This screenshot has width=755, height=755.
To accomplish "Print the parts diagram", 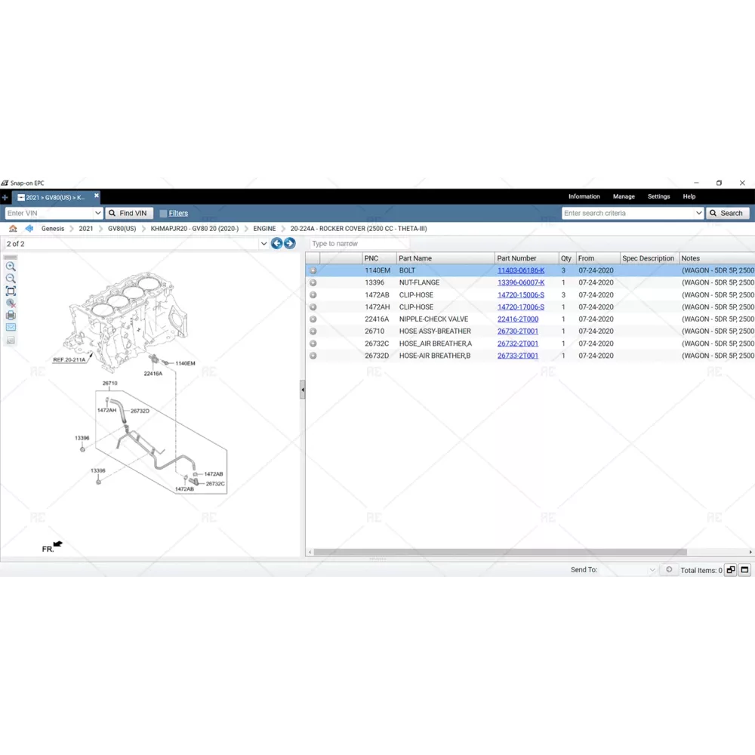I will (x=11, y=316).
